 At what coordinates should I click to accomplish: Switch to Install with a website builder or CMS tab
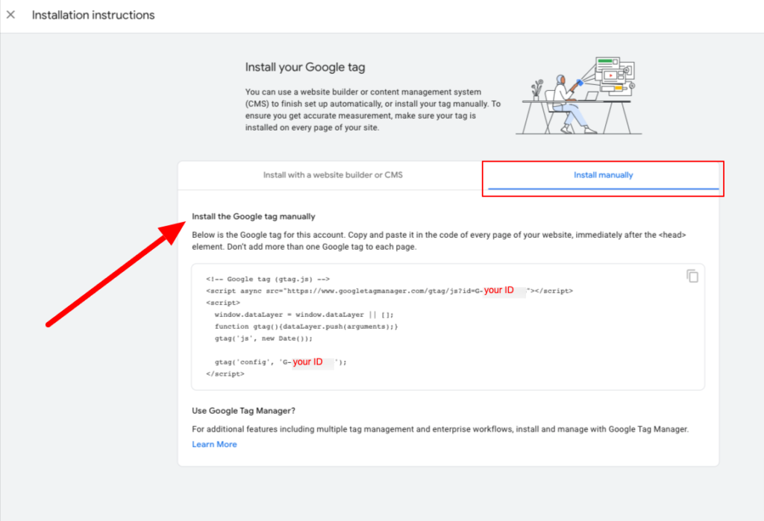click(333, 175)
